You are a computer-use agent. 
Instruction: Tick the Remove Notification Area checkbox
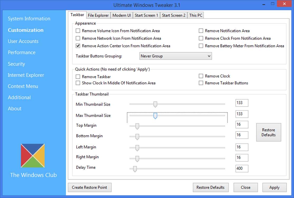201,31
